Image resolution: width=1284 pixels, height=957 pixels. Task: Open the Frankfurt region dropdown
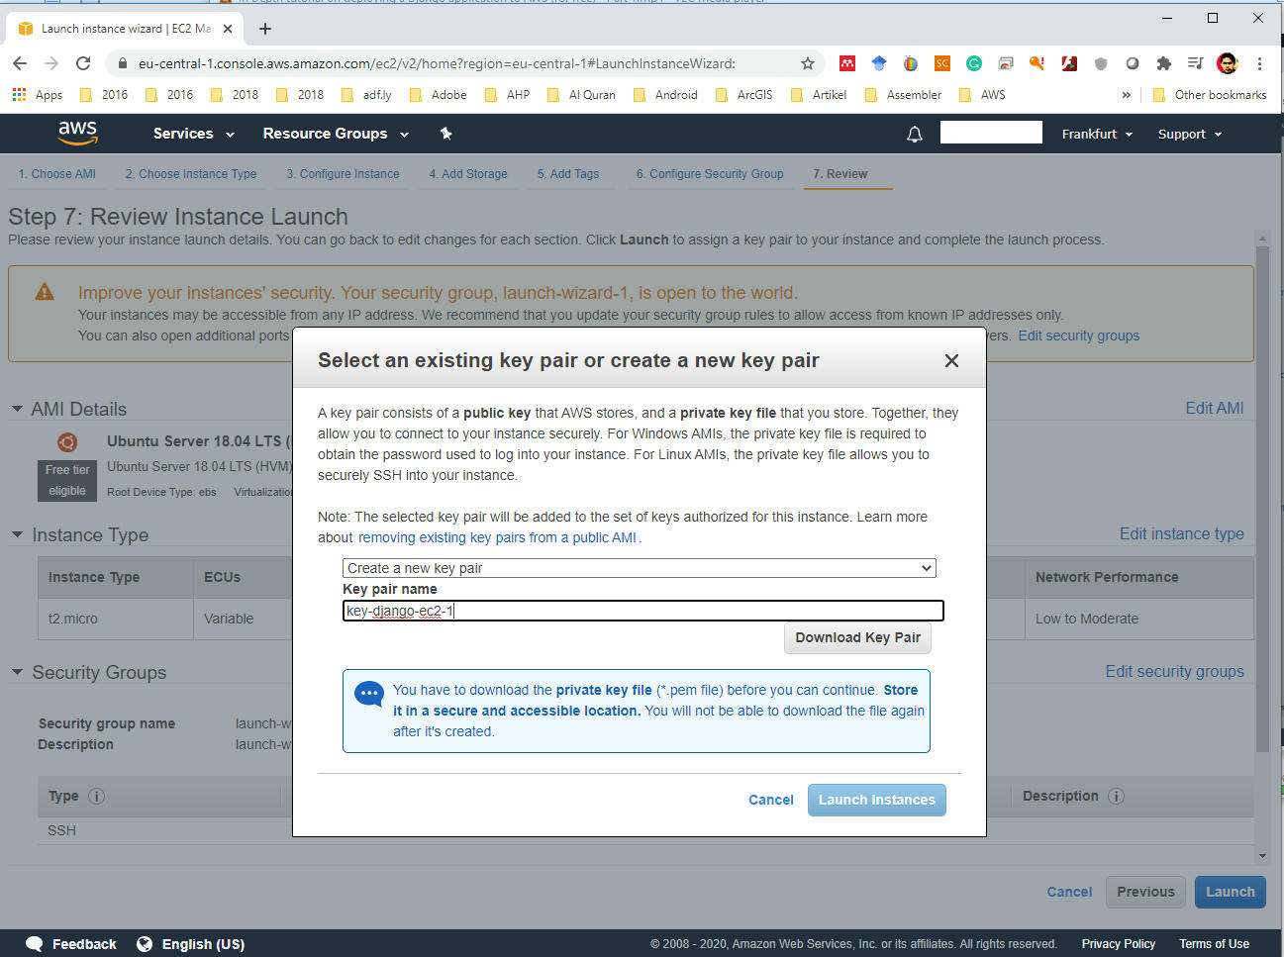(1097, 134)
